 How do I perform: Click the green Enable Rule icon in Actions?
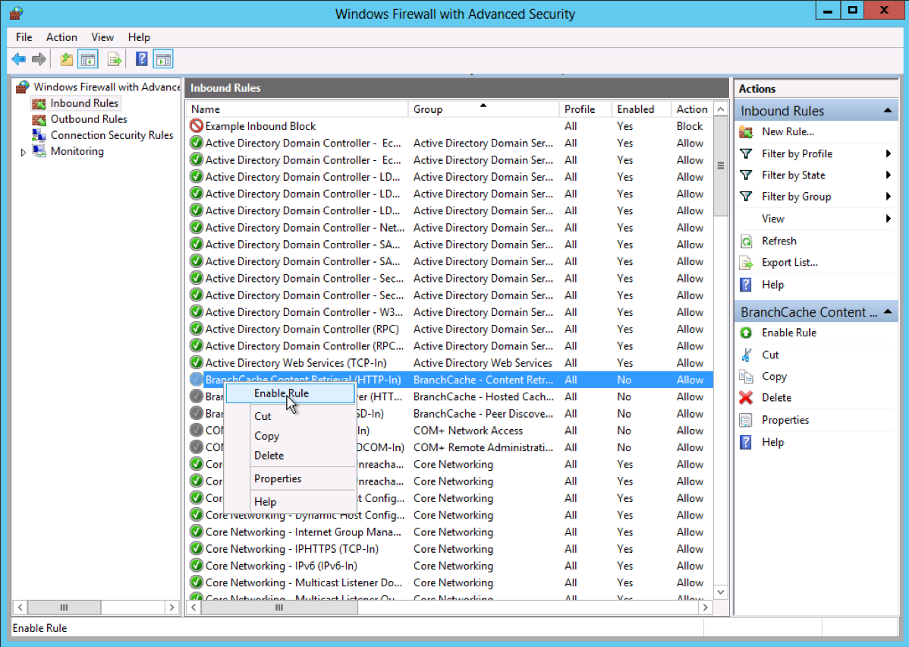(746, 333)
